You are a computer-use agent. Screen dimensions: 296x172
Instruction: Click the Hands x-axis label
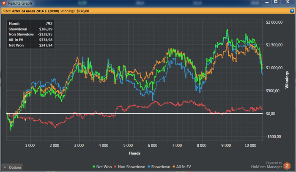(x=134, y=153)
